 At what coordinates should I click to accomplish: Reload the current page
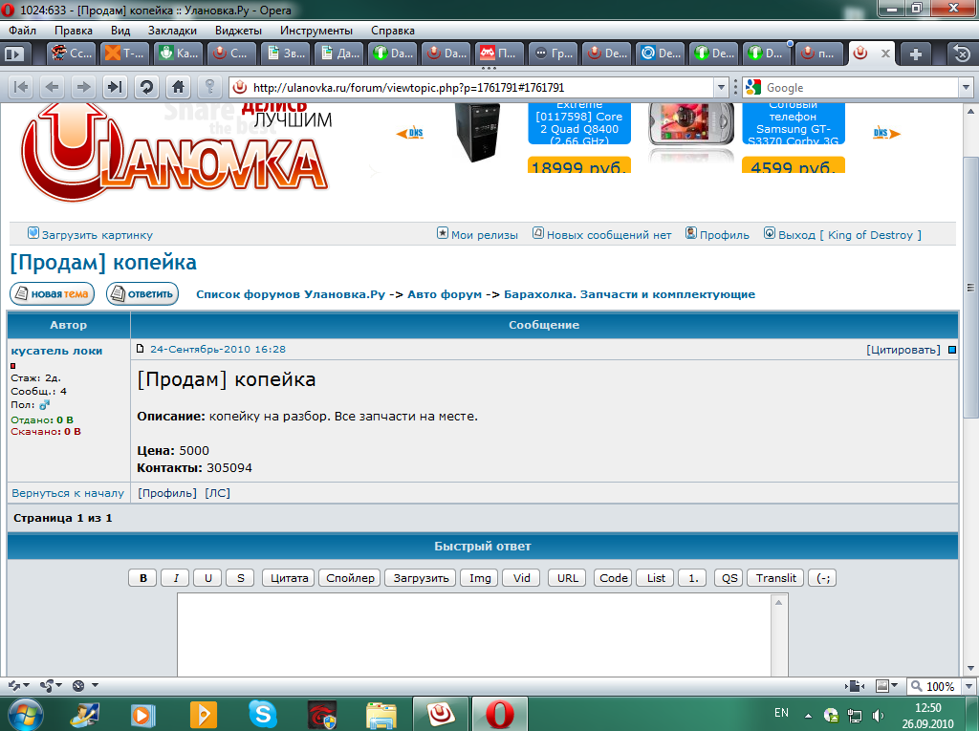tap(145, 87)
